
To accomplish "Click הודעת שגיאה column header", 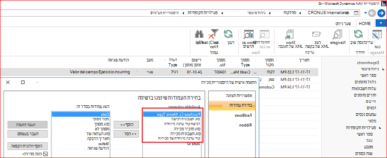I will [118, 60].
